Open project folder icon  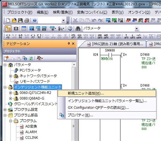(14, 20)
